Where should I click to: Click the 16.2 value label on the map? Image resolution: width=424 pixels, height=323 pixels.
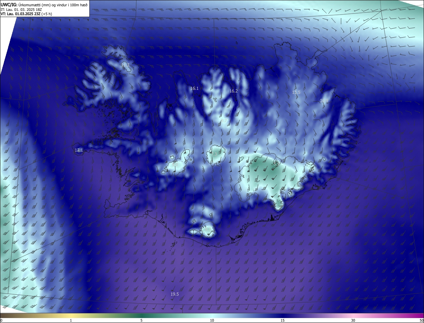pyautogui.click(x=234, y=91)
